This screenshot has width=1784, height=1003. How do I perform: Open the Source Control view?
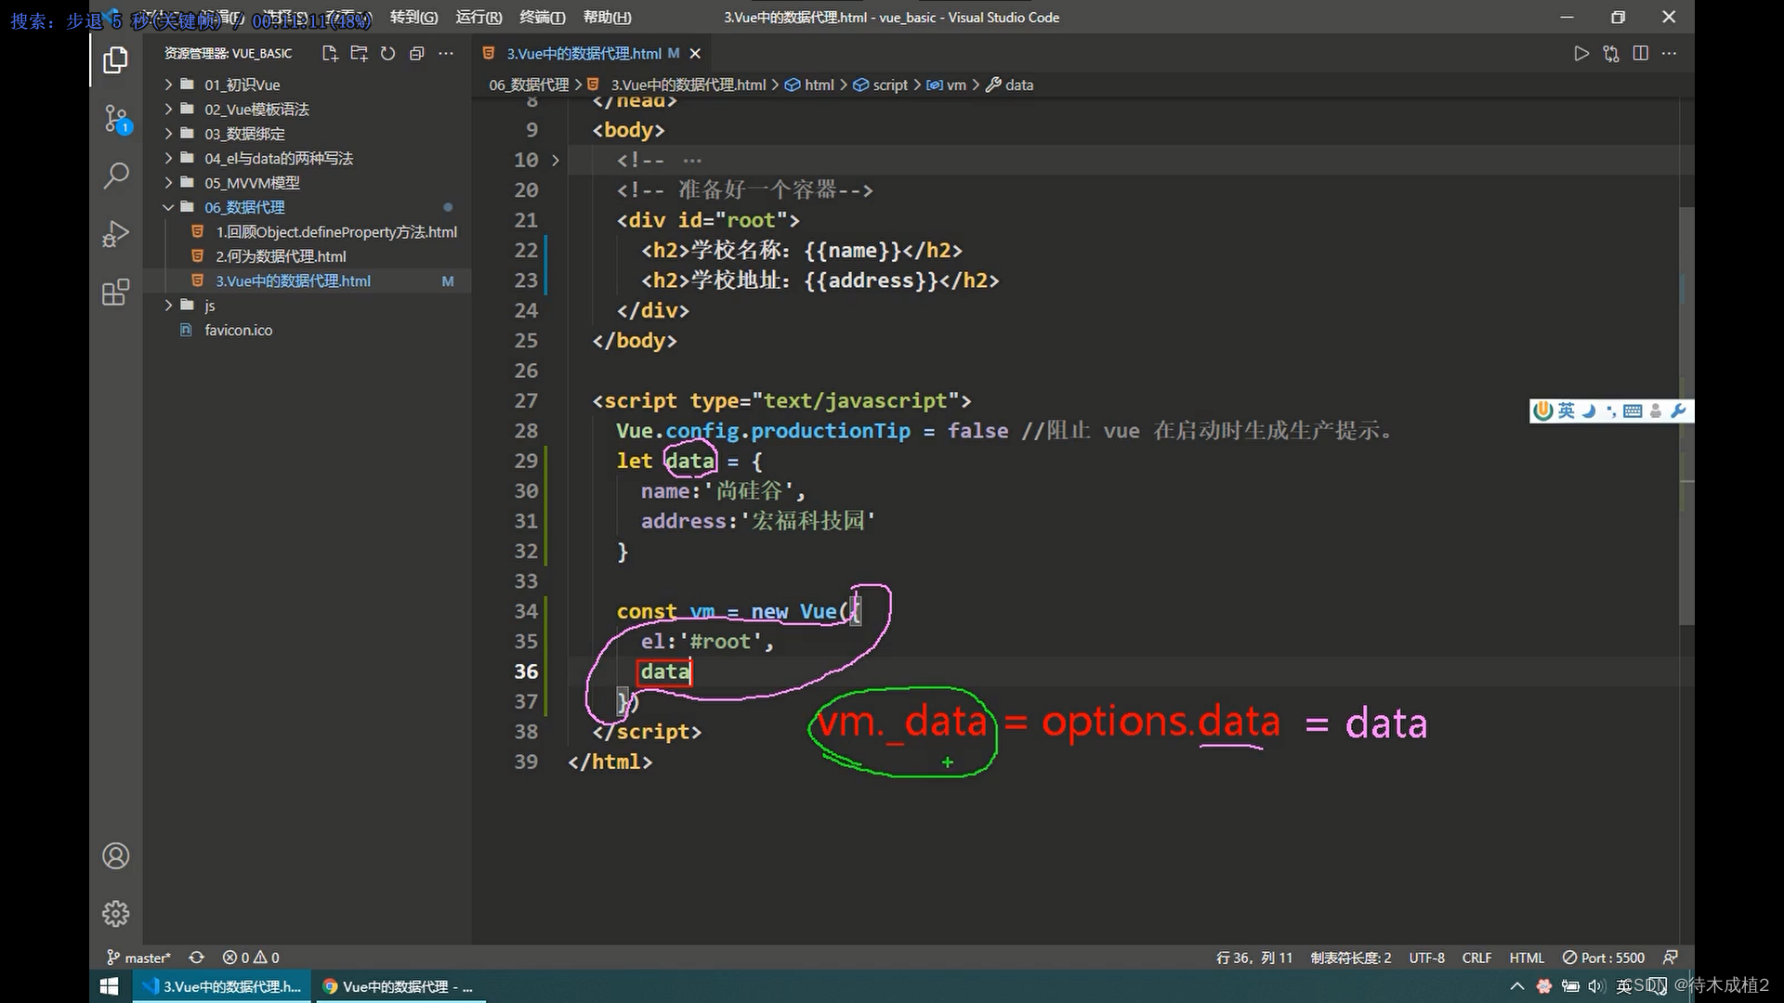pos(115,118)
